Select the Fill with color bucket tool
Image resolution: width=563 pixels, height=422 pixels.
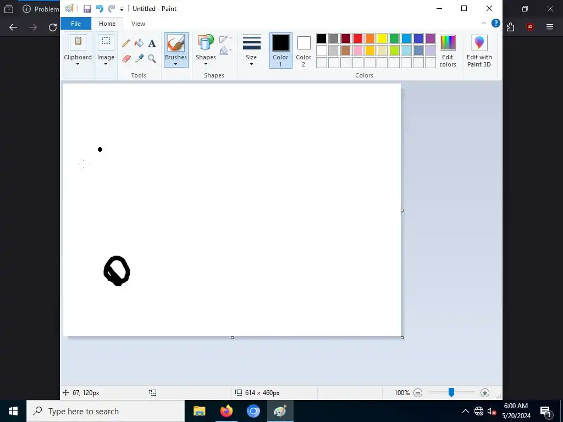[x=139, y=43]
